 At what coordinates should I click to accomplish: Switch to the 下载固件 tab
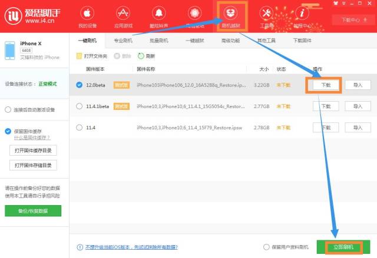click(x=302, y=41)
